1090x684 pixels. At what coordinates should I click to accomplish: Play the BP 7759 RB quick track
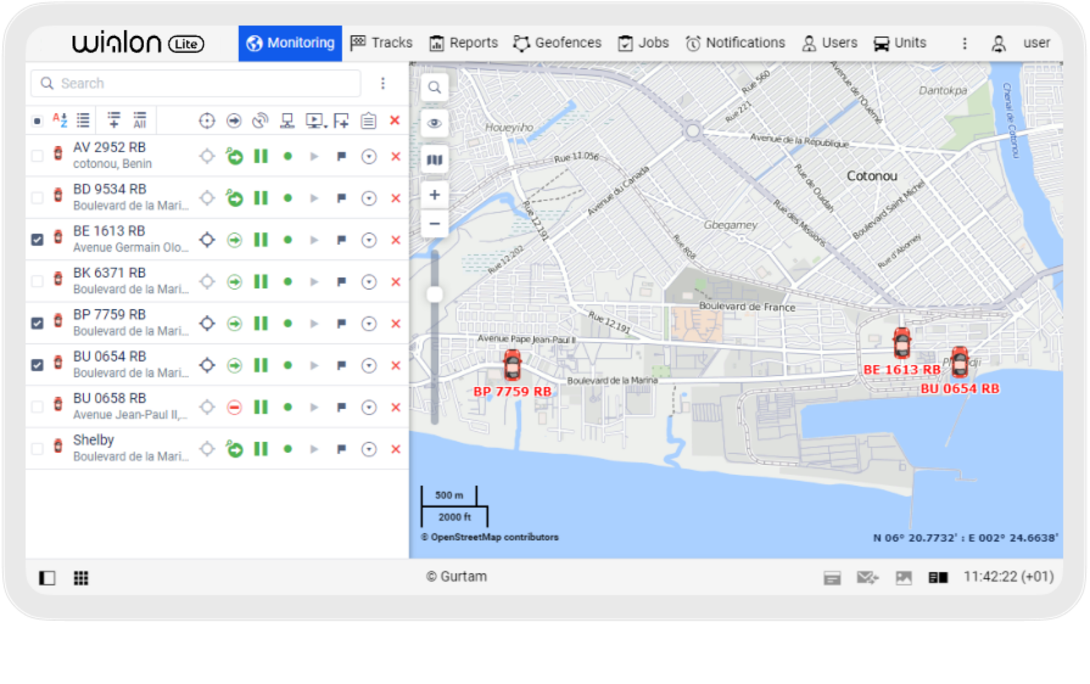(x=314, y=324)
